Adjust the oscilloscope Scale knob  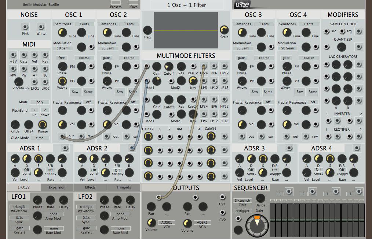coord(224,30)
